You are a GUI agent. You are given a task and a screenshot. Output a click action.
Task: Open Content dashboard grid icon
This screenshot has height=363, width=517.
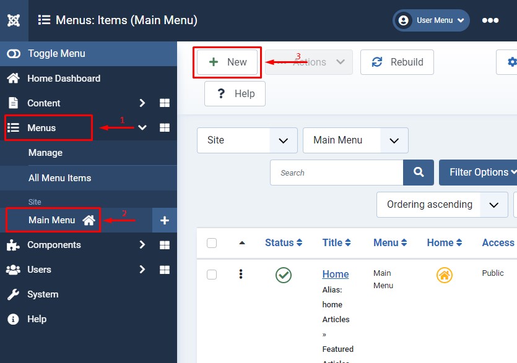164,103
